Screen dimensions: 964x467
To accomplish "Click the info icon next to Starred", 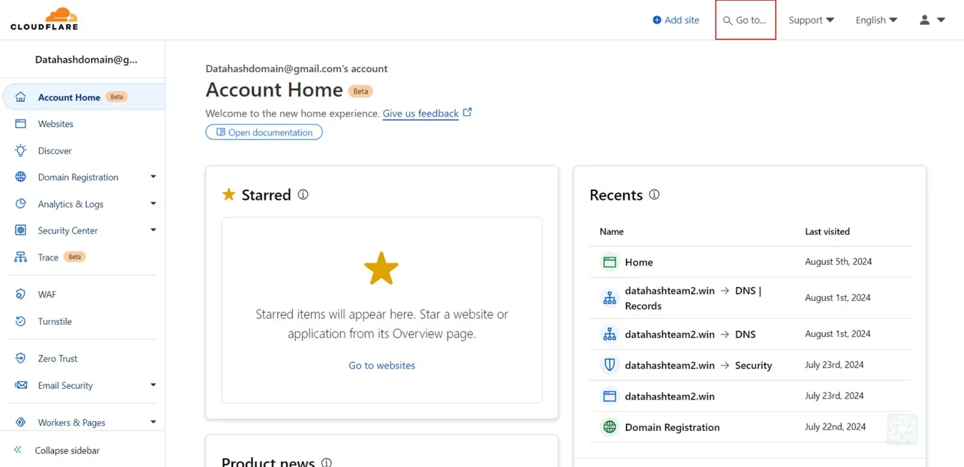I will pyautogui.click(x=303, y=194).
